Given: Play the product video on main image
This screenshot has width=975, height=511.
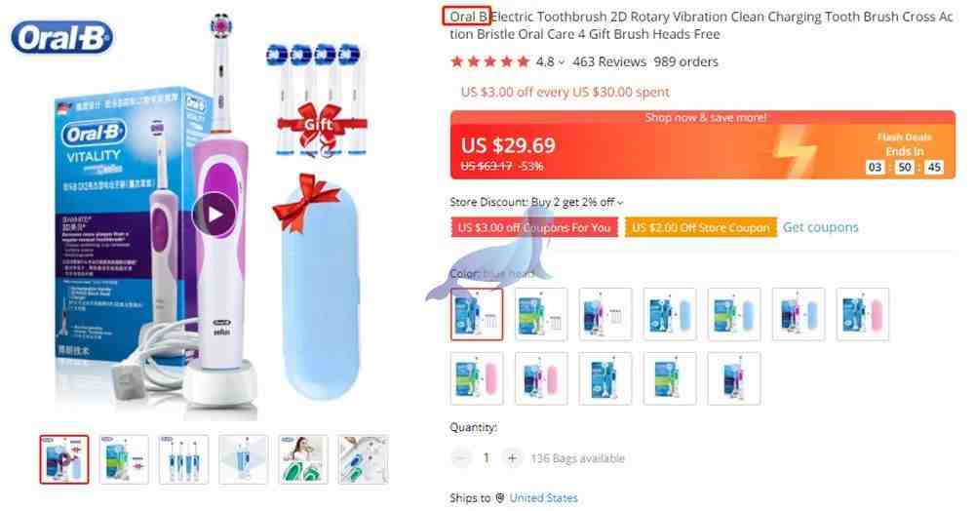Looking at the screenshot, I should [x=214, y=215].
